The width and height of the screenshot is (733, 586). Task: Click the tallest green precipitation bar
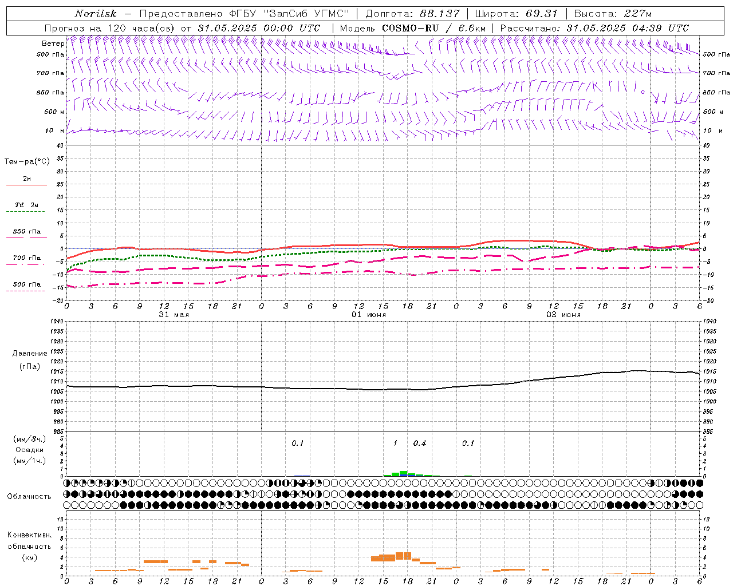click(403, 473)
